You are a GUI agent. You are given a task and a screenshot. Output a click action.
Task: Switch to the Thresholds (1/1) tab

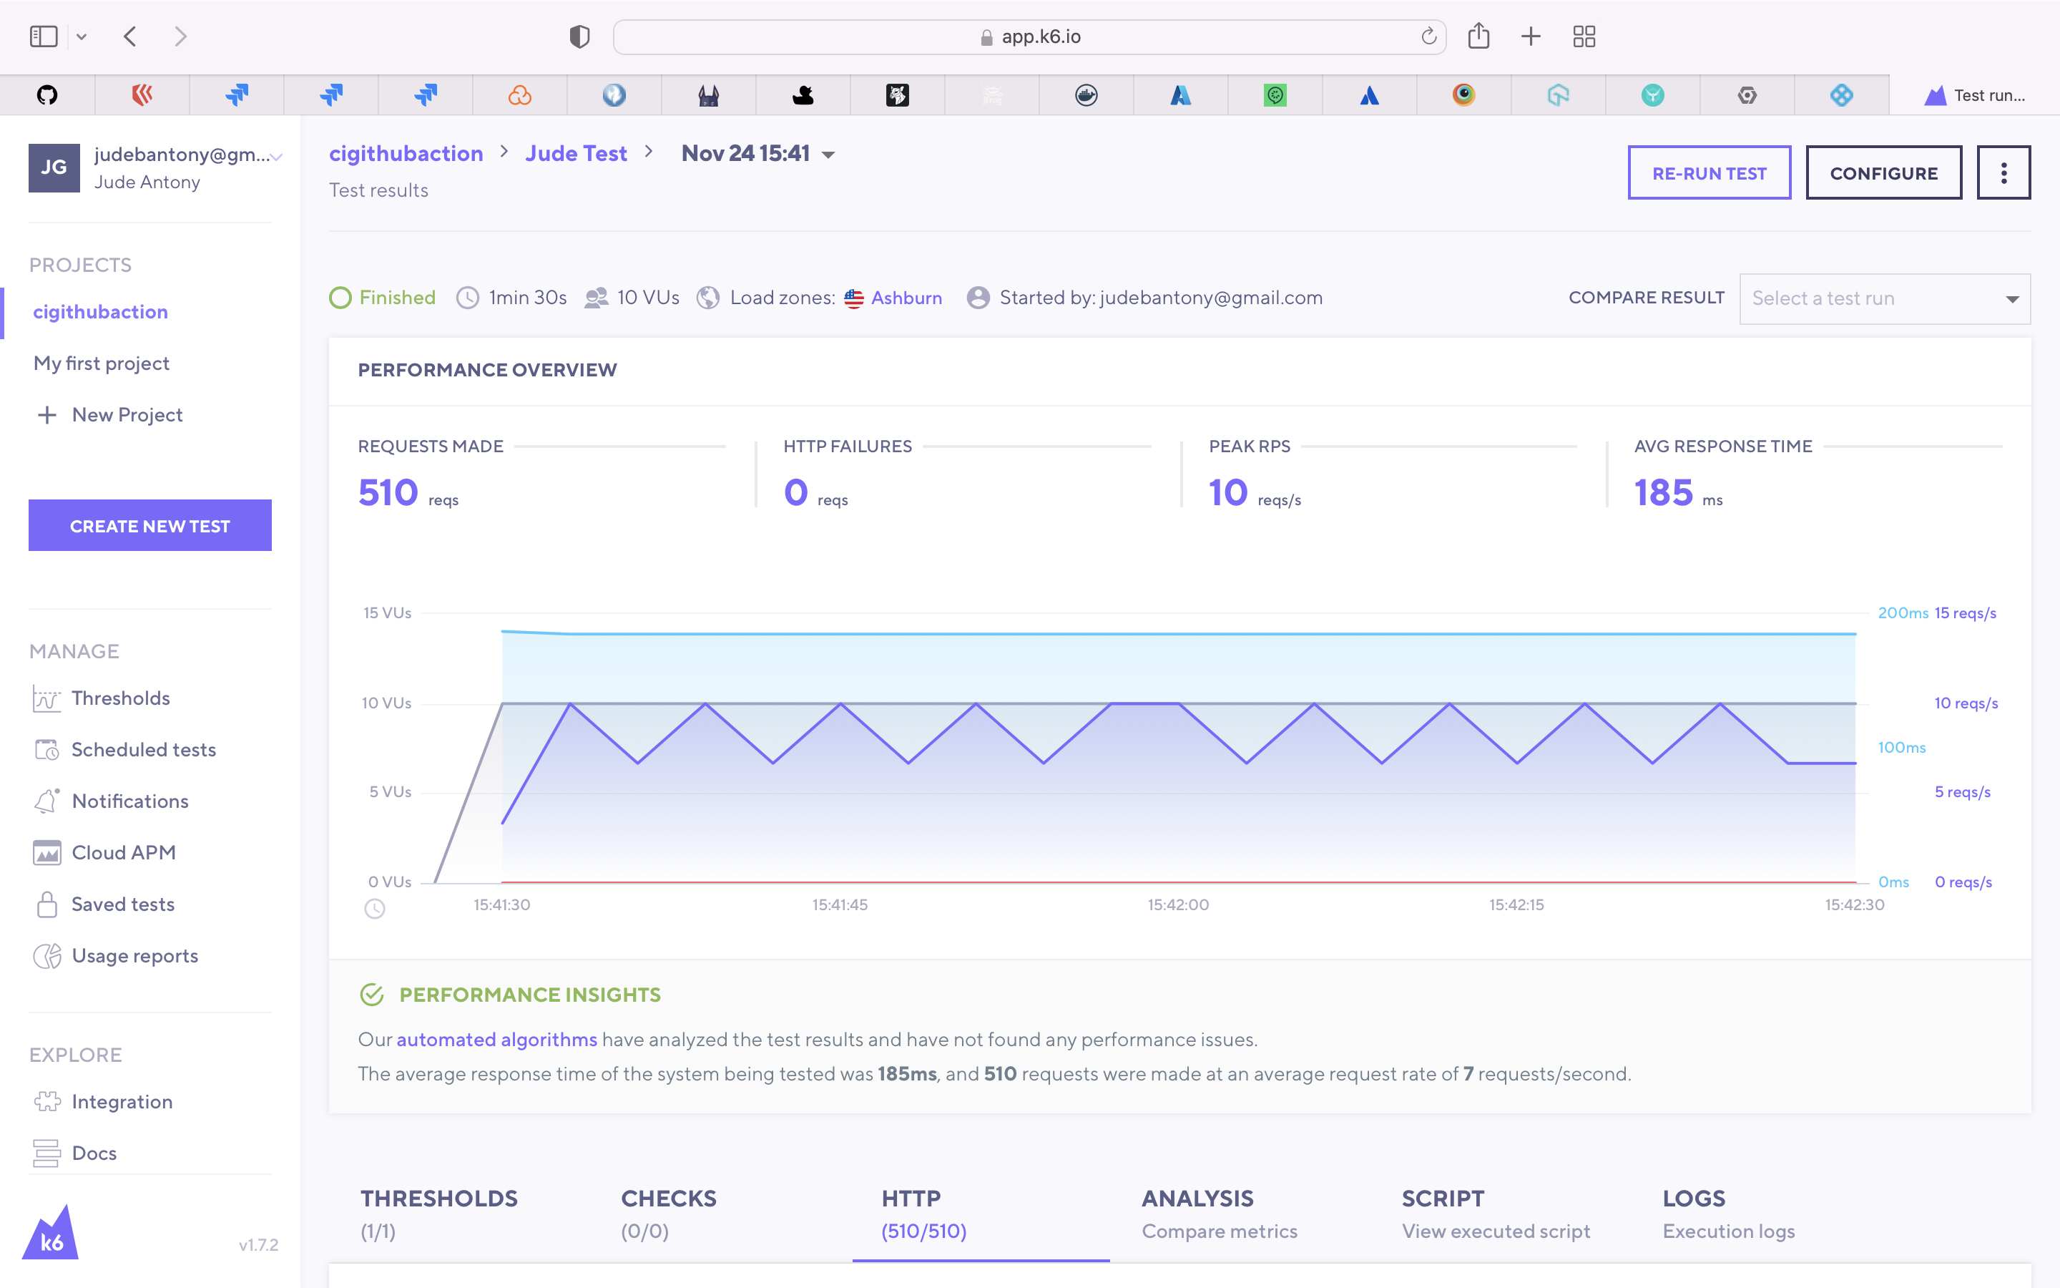438,1213
